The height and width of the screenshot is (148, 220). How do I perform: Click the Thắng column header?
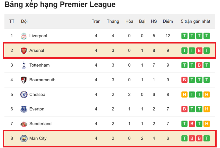(x=113, y=21)
